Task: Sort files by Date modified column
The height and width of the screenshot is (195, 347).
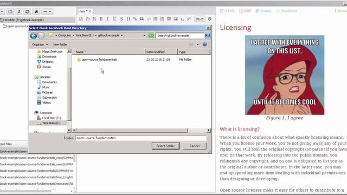Action: tap(162, 52)
